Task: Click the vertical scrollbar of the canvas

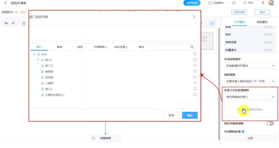Action: [219, 83]
